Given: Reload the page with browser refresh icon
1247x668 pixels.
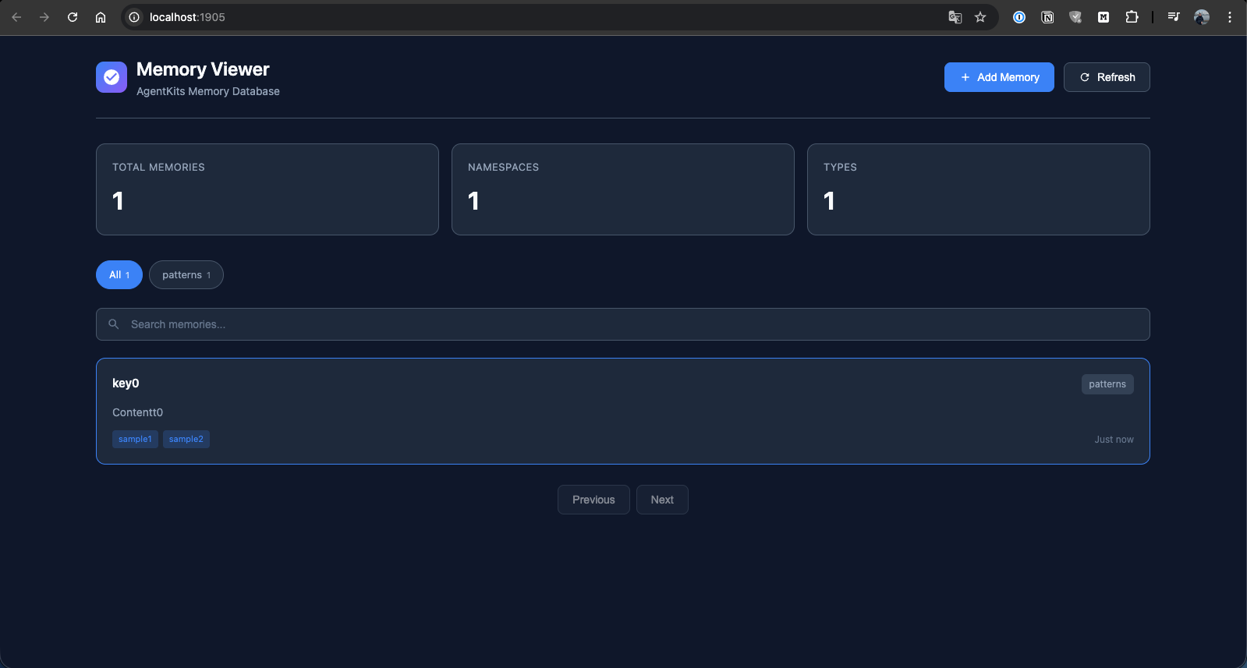Looking at the screenshot, I should coord(73,17).
